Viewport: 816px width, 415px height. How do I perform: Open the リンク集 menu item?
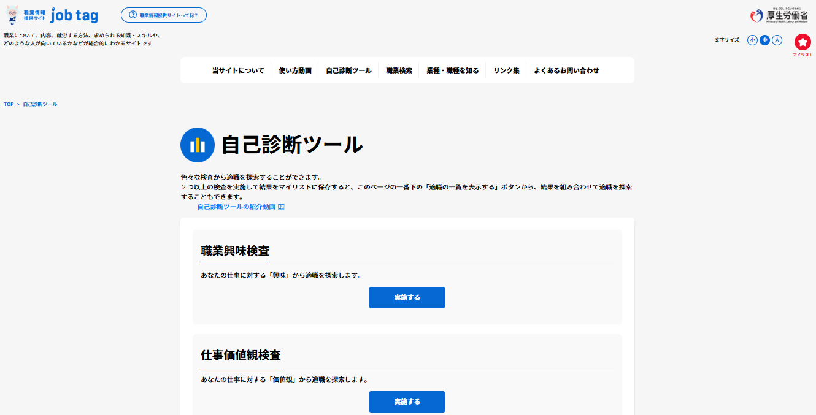[x=506, y=70]
